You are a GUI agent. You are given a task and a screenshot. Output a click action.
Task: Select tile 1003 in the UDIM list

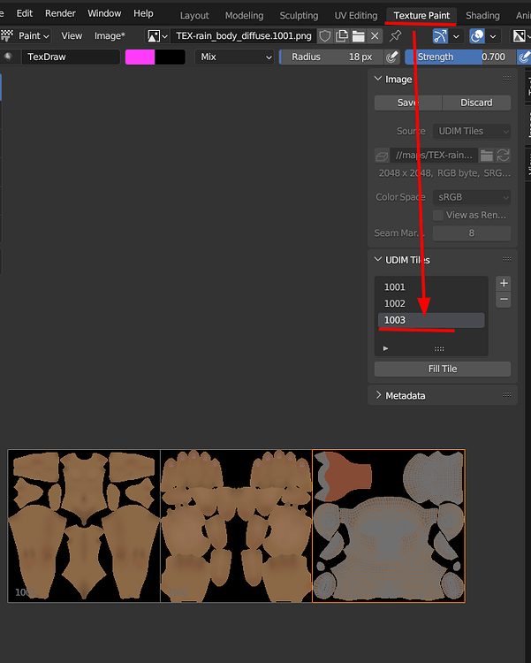tap(431, 320)
